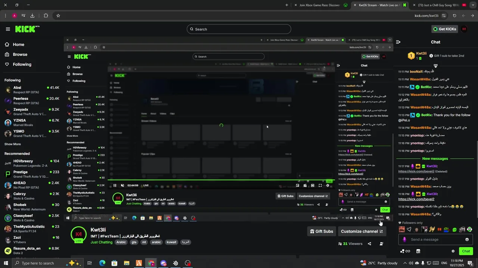Switch to Join Xbox Game Pass tab
The image size is (478, 268).
point(321,5)
